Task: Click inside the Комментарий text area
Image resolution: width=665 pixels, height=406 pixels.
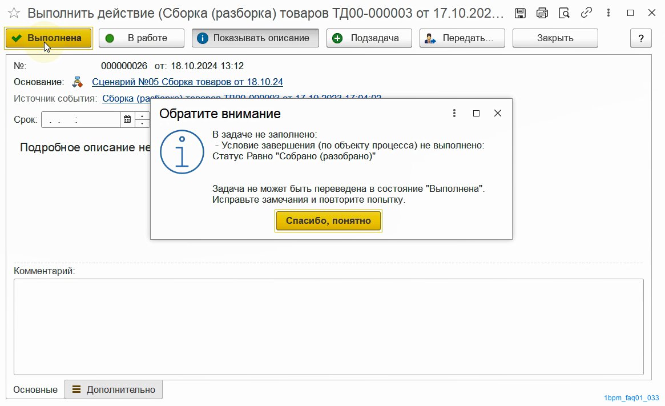Action: click(328, 326)
